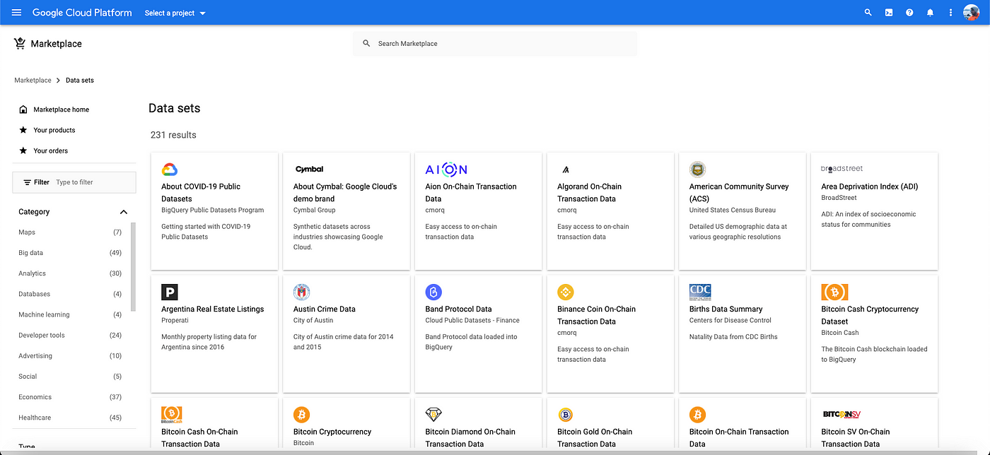Go to Marketplace home
Viewport: 990px width, 455px height.
coord(61,110)
